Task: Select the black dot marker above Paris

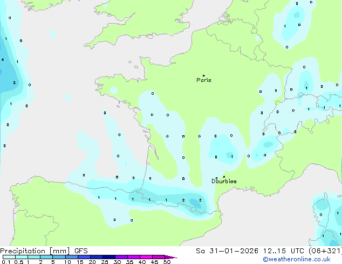Action: (x=204, y=75)
